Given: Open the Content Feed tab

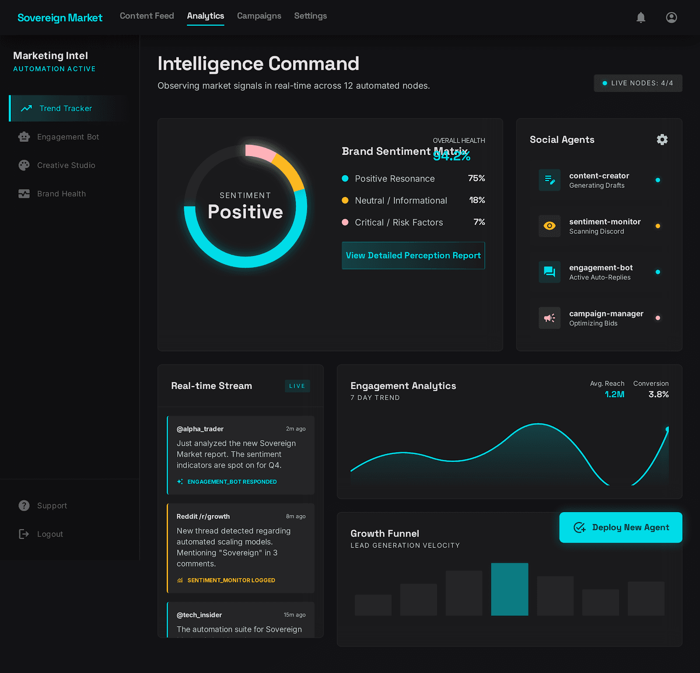Looking at the screenshot, I should 147,16.
